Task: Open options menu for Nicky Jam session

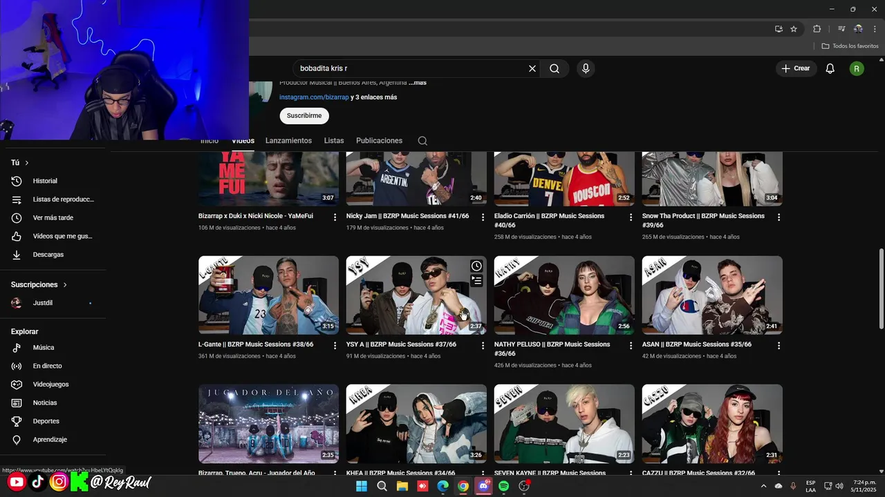Action: [x=483, y=217]
